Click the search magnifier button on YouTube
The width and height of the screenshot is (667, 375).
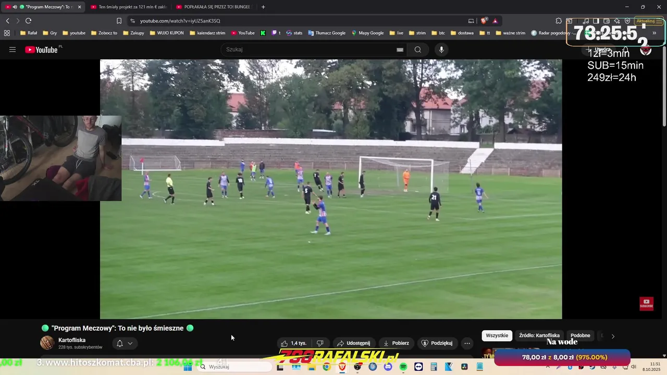[x=418, y=49]
